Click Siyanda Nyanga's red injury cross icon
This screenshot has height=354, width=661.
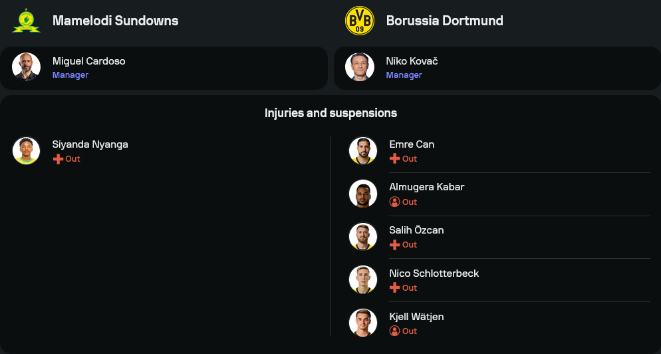click(x=58, y=159)
